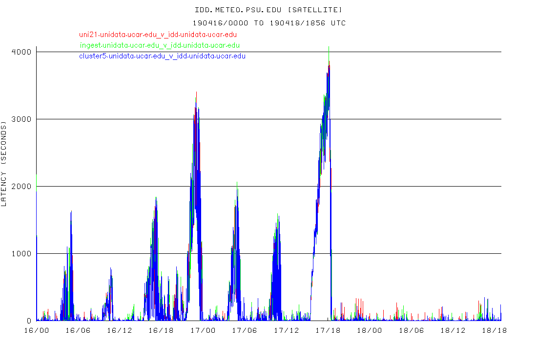Click the chart title IDD.METEO.PSU.EDU [SATELLITE]
Screen dimensions: 537x341
pyautogui.click(x=268, y=10)
